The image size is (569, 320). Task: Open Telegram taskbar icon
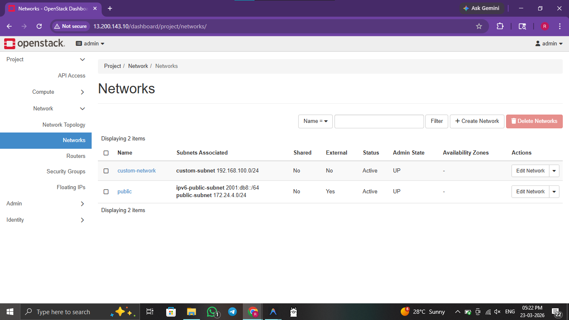coord(232,312)
